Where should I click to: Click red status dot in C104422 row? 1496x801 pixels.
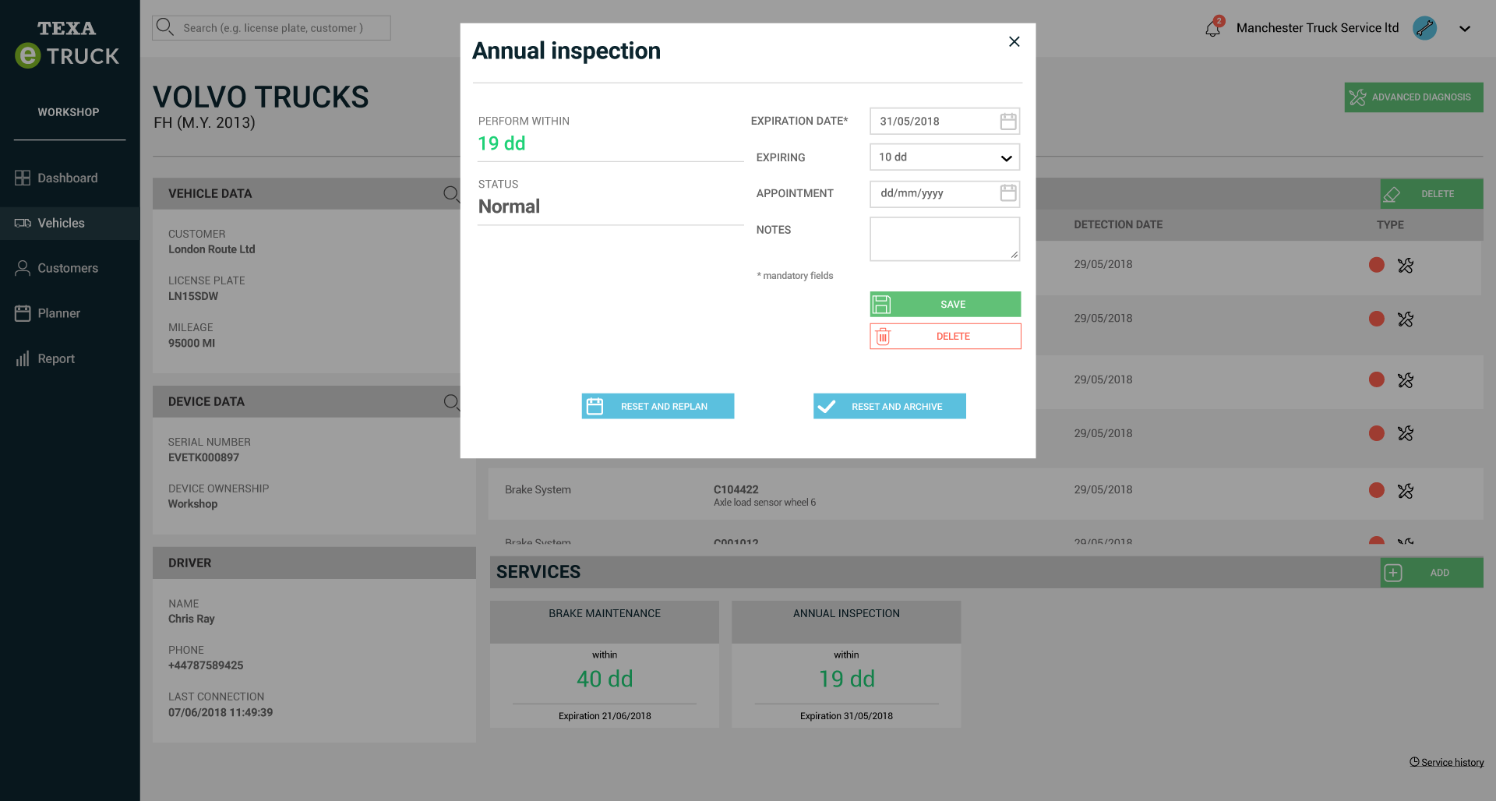click(1377, 490)
